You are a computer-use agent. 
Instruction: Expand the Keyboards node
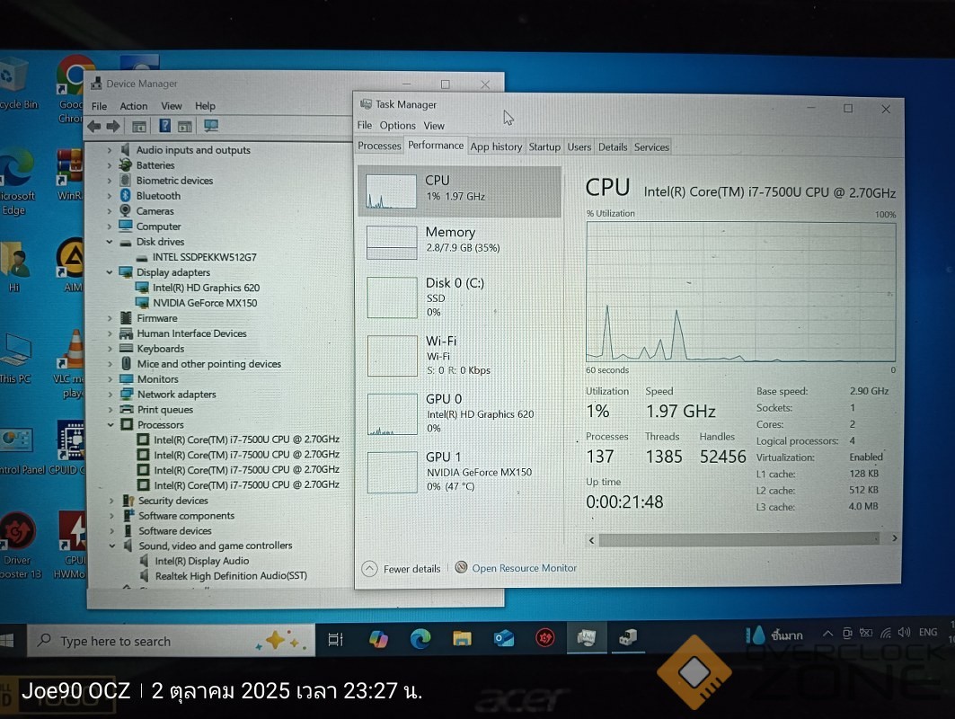pyautogui.click(x=110, y=349)
